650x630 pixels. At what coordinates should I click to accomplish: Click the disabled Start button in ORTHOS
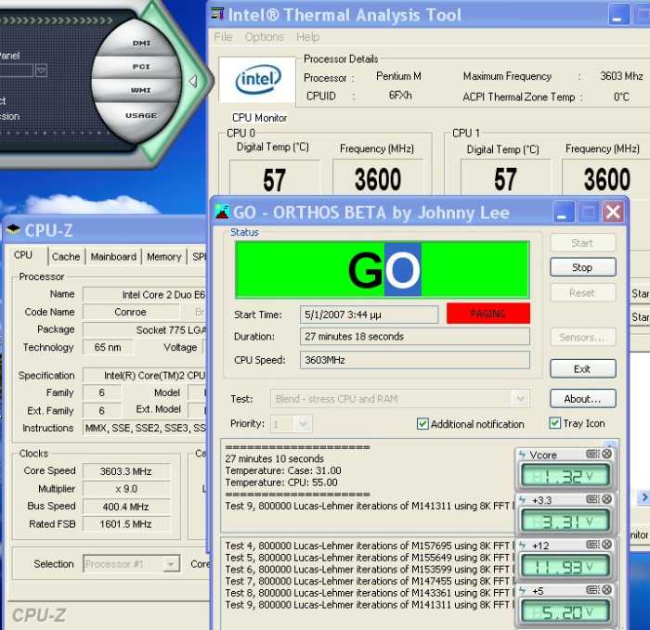click(x=582, y=243)
